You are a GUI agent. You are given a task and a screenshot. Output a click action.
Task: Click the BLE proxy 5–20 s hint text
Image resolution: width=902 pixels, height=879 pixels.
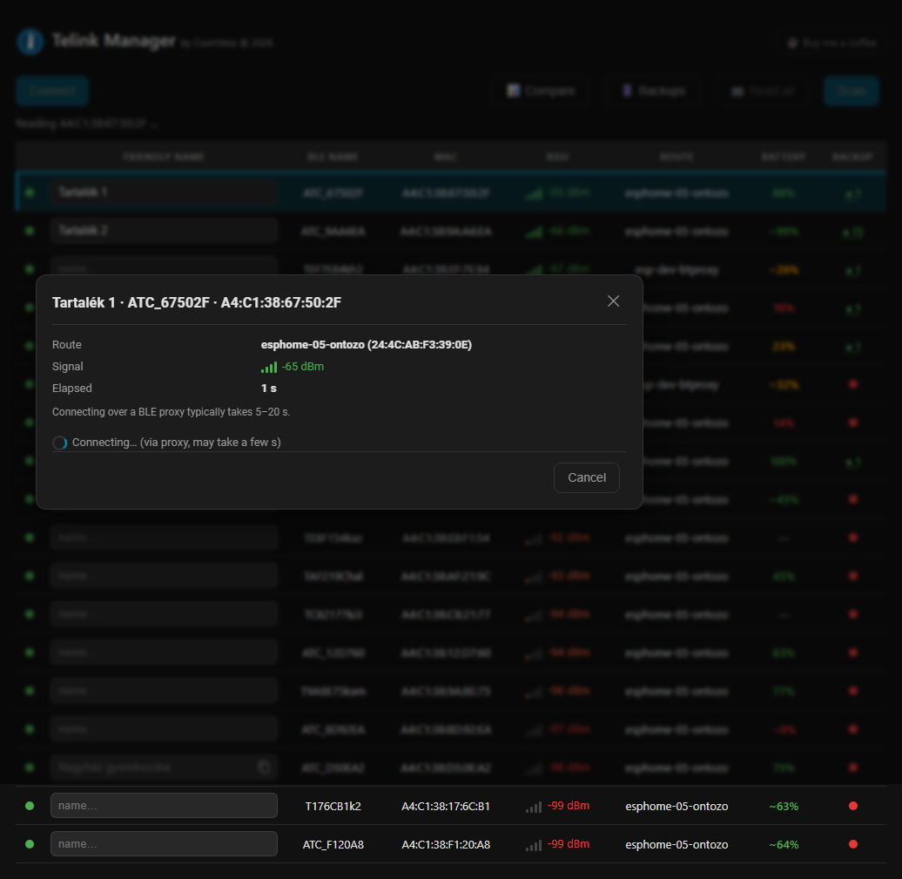171,411
